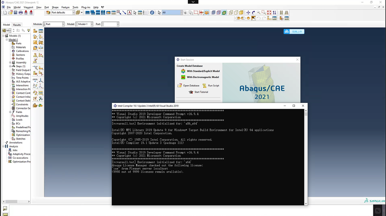Image resolution: width=386 pixels, height=216 pixels.
Task: Select the Create Text Annotation 'A' icon
Action: [x=130, y=13]
